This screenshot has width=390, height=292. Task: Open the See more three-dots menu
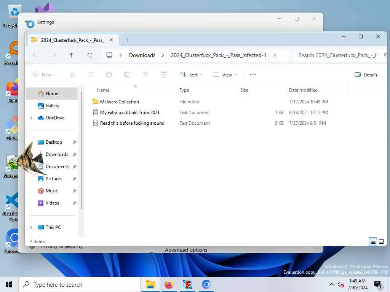click(x=253, y=75)
